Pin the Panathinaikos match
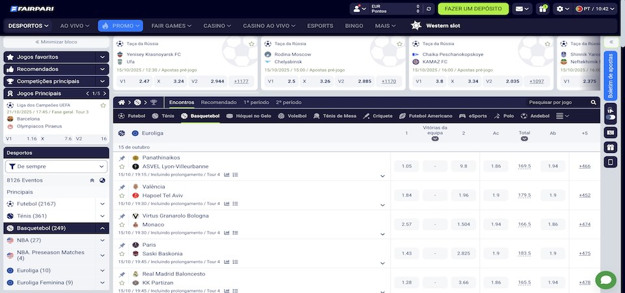This screenshot has width=625, height=293. click(x=122, y=158)
